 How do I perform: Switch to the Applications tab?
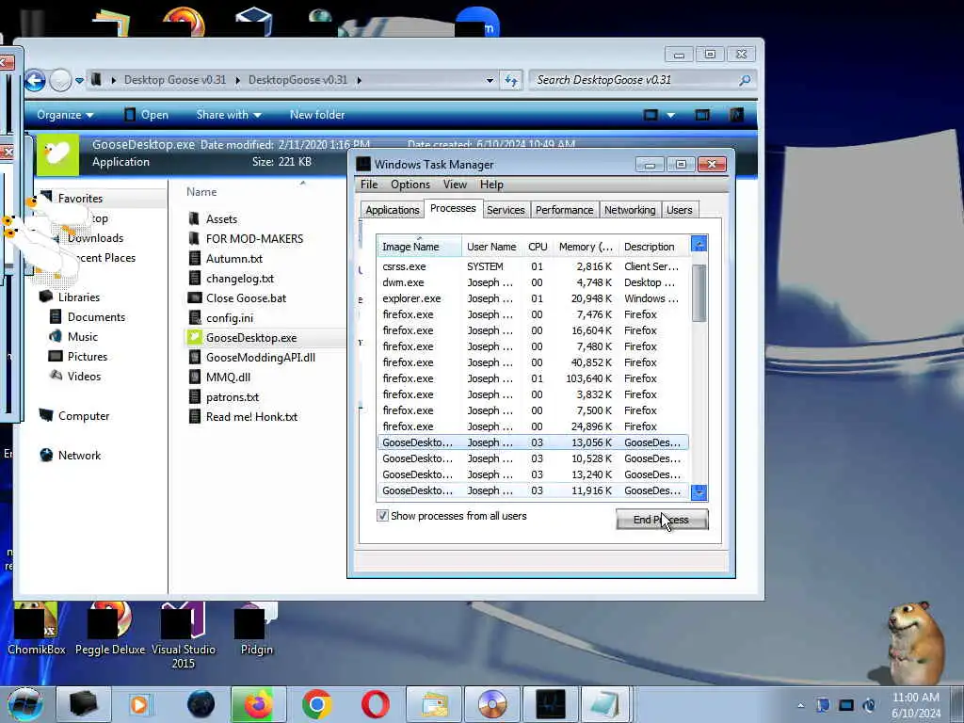393,210
